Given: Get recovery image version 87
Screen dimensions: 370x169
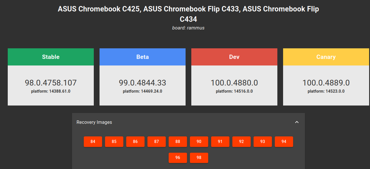Looking at the screenshot, I should coord(157,142).
